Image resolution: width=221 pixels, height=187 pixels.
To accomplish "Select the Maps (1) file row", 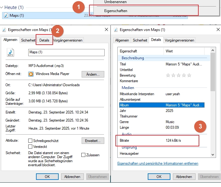I will [95, 15].
